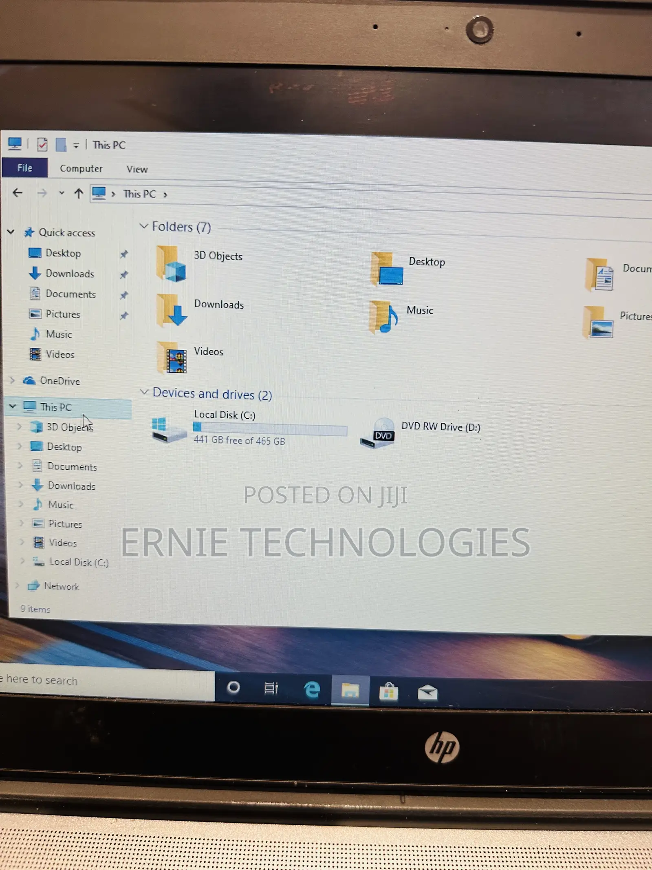
Task: Collapse the Folders (7) group
Action: tap(144, 225)
